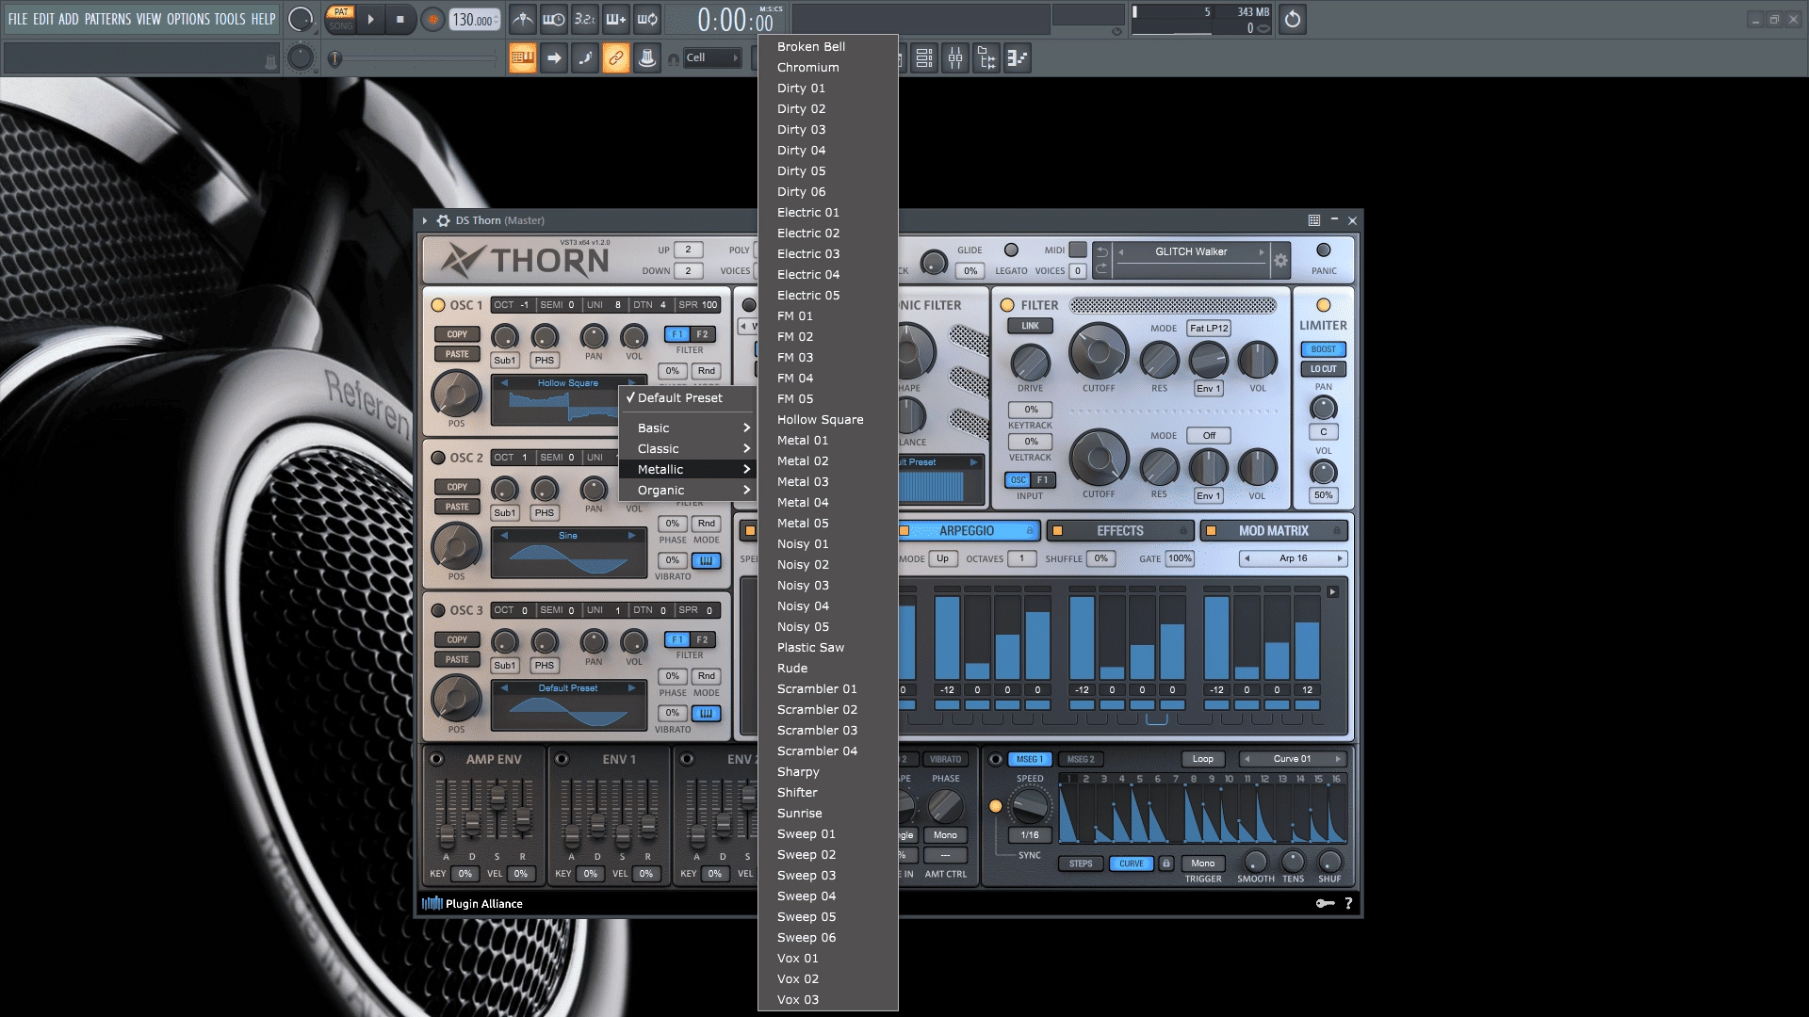Click next arrow beside GLITCH Walker preset

[x=1261, y=251]
